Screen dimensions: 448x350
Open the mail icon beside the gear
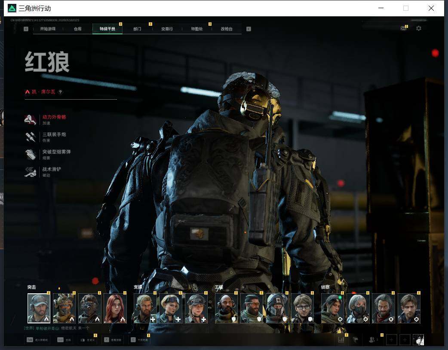[x=403, y=28]
